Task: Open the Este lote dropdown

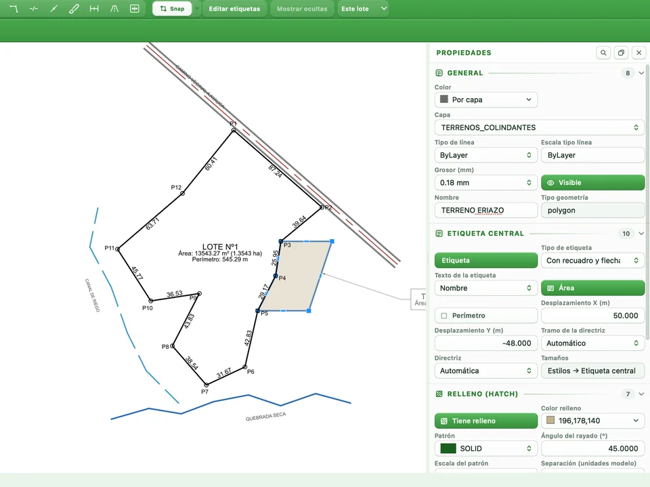Action: tap(363, 9)
